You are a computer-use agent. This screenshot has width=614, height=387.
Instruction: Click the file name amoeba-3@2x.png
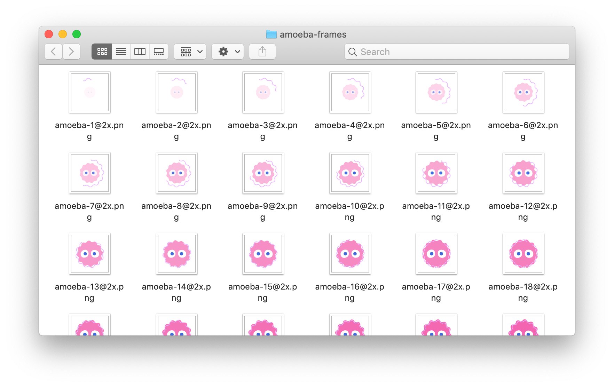point(263,131)
